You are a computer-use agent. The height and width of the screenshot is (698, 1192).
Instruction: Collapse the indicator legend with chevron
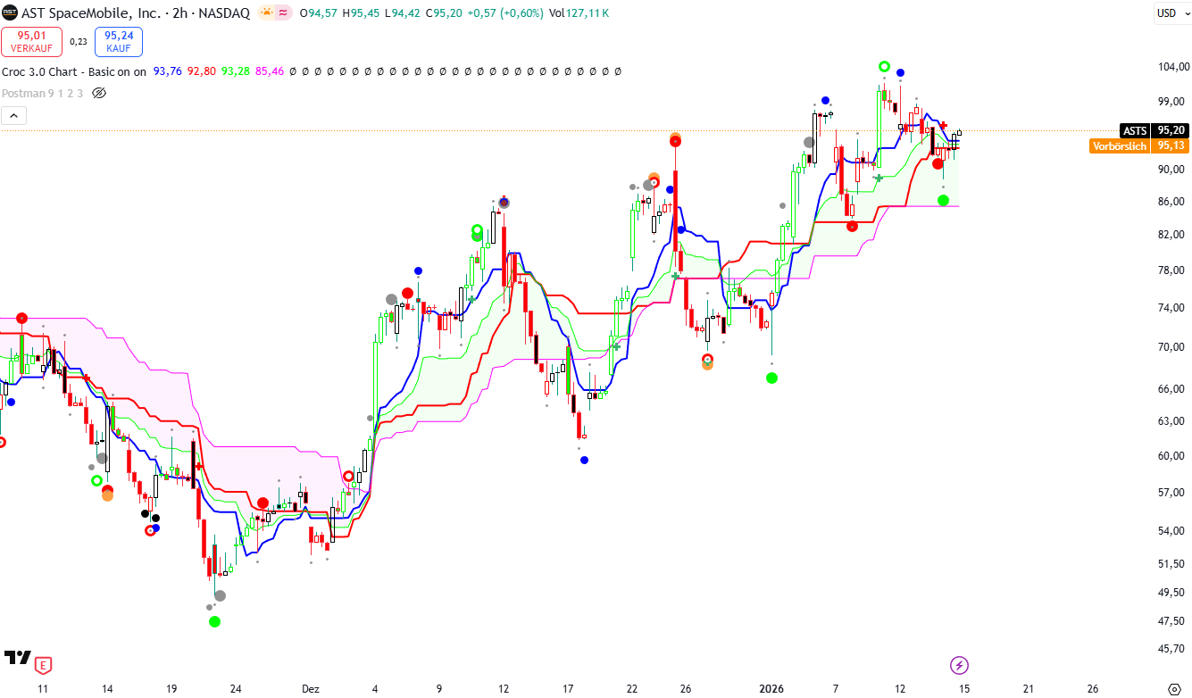(14, 115)
